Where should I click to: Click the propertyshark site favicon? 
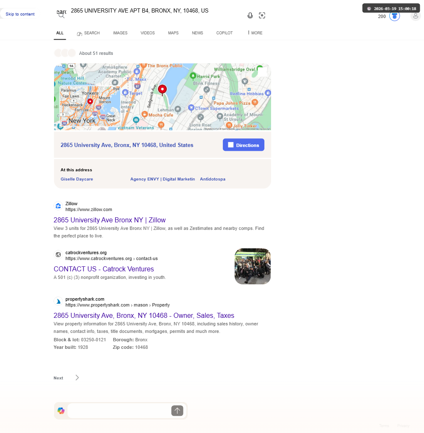point(58,301)
